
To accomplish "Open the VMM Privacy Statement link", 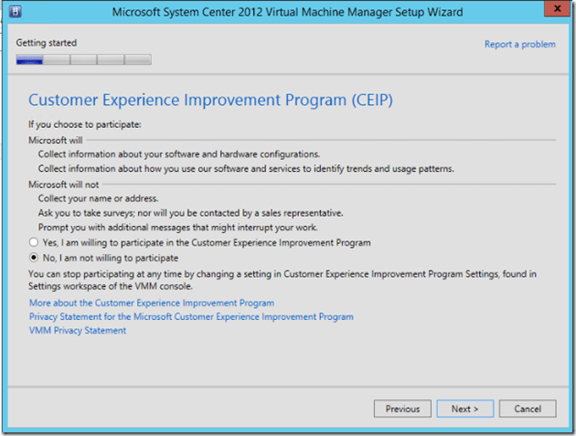I will (78, 330).
